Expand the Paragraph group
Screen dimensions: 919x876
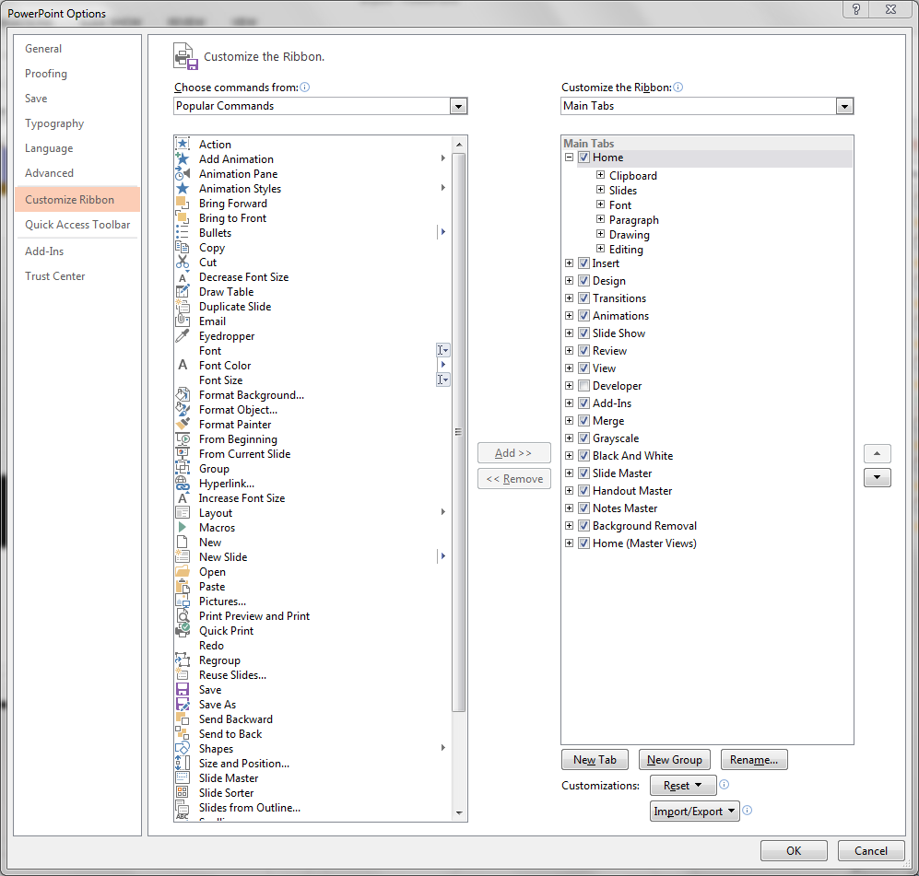coord(600,219)
